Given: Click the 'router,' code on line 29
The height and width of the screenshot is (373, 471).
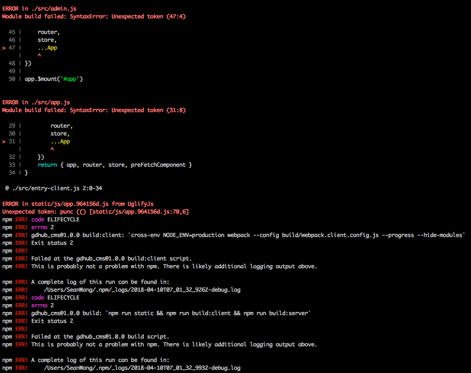Looking at the screenshot, I should [62, 126].
